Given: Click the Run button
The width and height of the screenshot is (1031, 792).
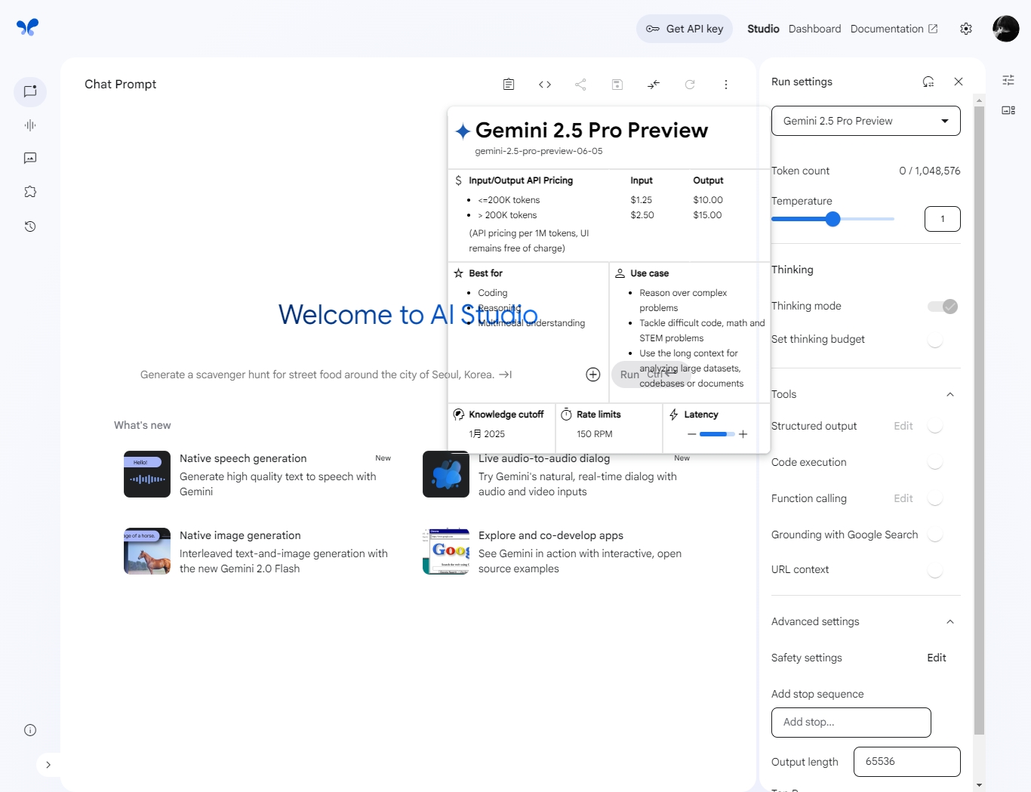Looking at the screenshot, I should [x=651, y=374].
